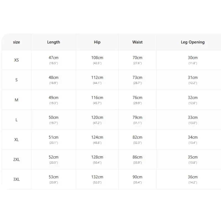Image resolution: width=221 pixels, height=221 pixels.
Task: Select the M size row label
Action: [x=17, y=100]
